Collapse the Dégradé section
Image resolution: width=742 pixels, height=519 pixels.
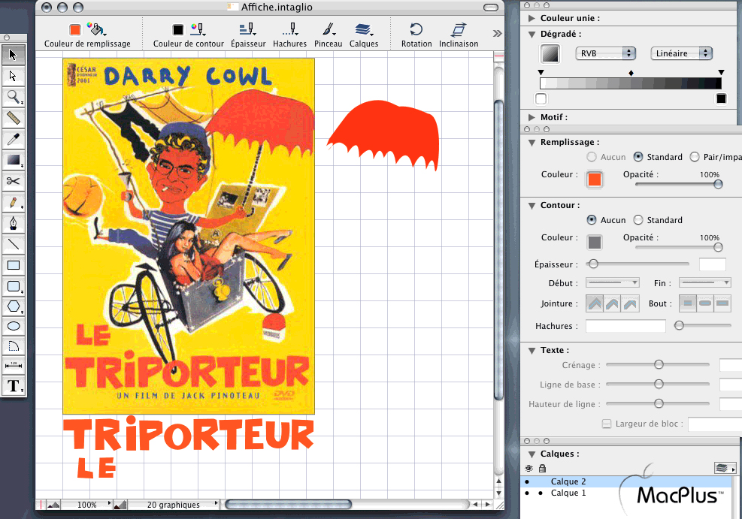[x=532, y=35]
